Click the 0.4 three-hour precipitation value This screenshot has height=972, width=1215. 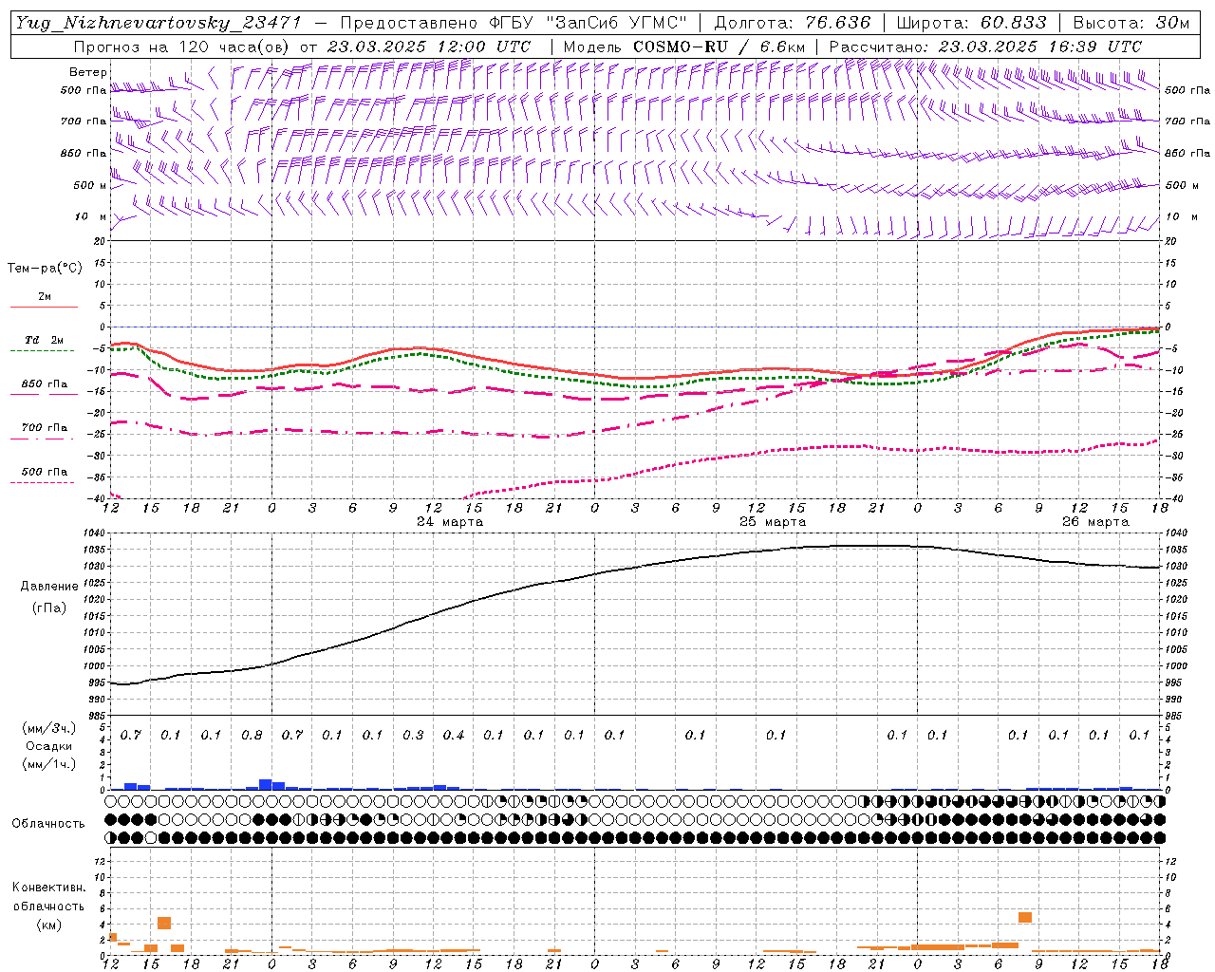click(454, 736)
